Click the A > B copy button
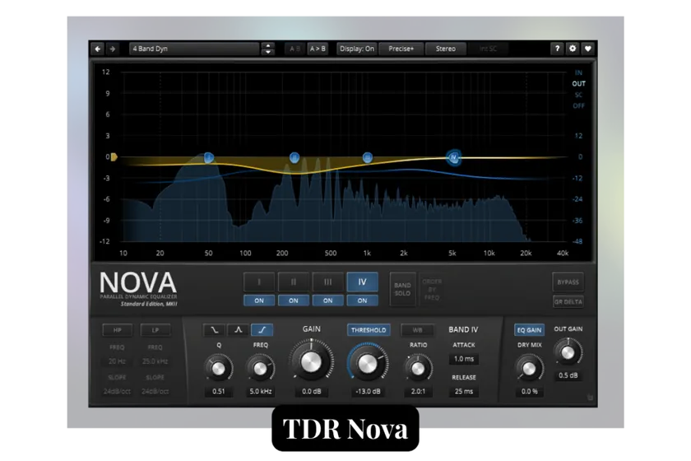Viewport: 691px width, 461px height. (318, 49)
